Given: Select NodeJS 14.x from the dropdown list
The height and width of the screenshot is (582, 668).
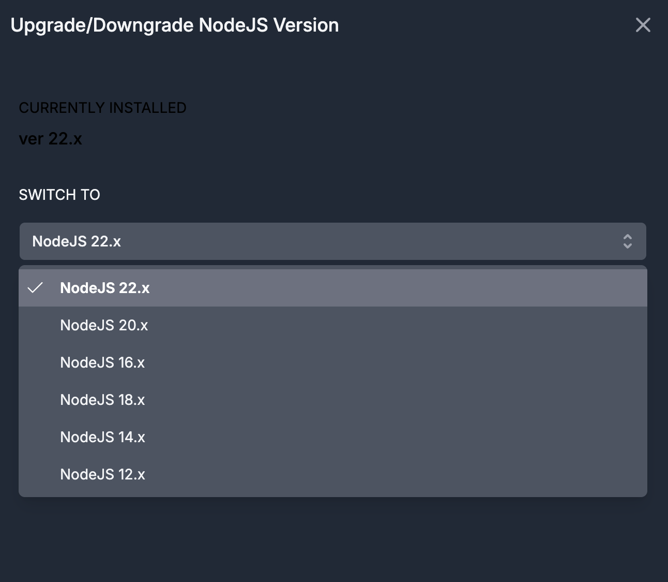Looking at the screenshot, I should pyautogui.click(x=102, y=437).
